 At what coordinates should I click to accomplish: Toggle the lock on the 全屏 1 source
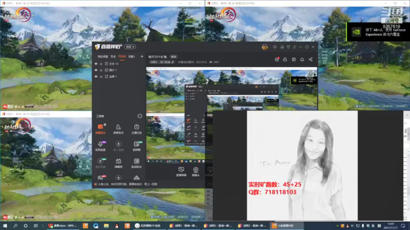[x=101, y=76]
